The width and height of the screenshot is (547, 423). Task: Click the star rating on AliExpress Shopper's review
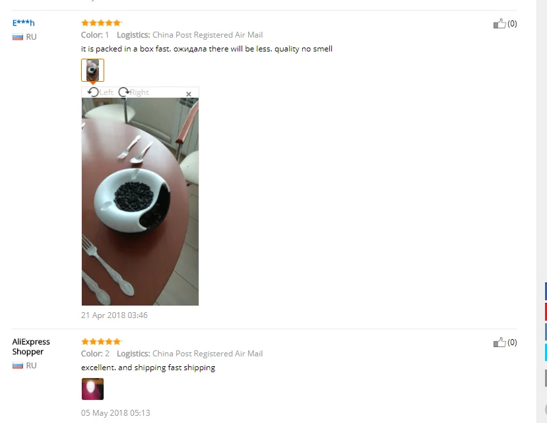101,342
